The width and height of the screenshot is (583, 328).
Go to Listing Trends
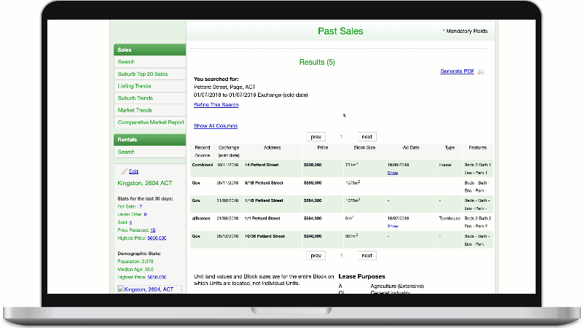tap(135, 86)
